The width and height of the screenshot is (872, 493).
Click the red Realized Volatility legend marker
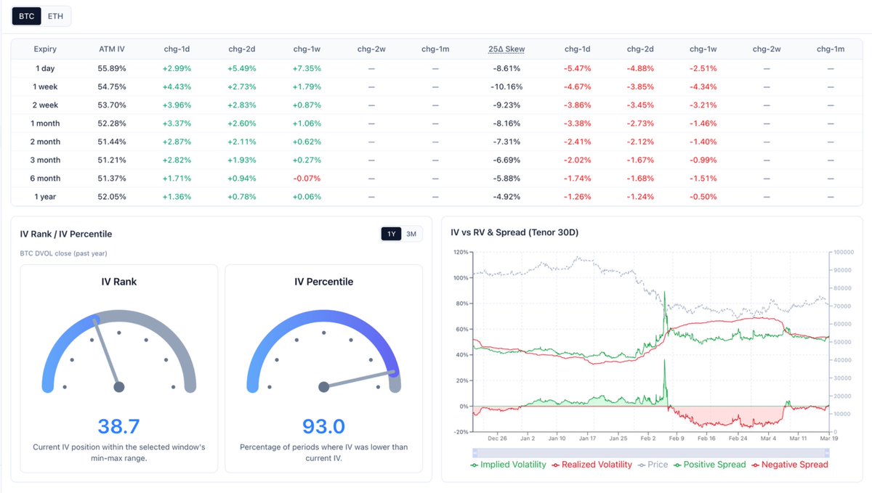pos(554,465)
